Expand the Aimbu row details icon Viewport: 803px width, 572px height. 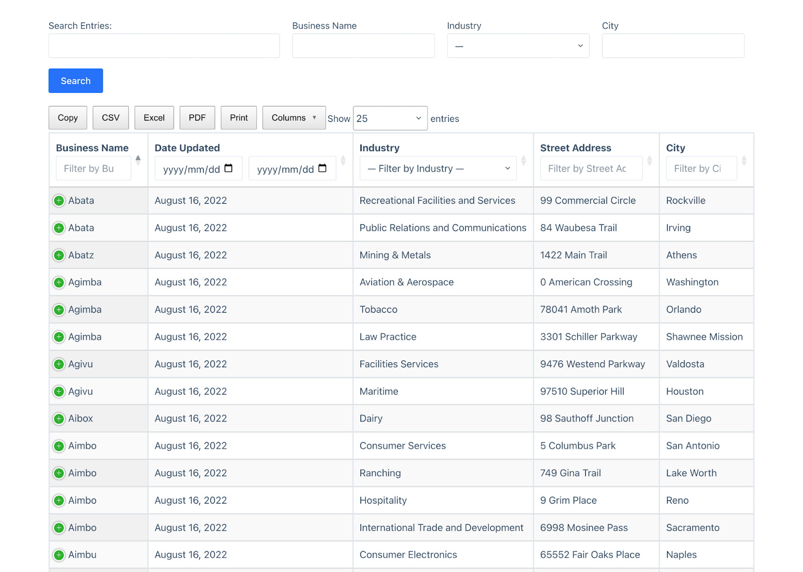point(59,555)
